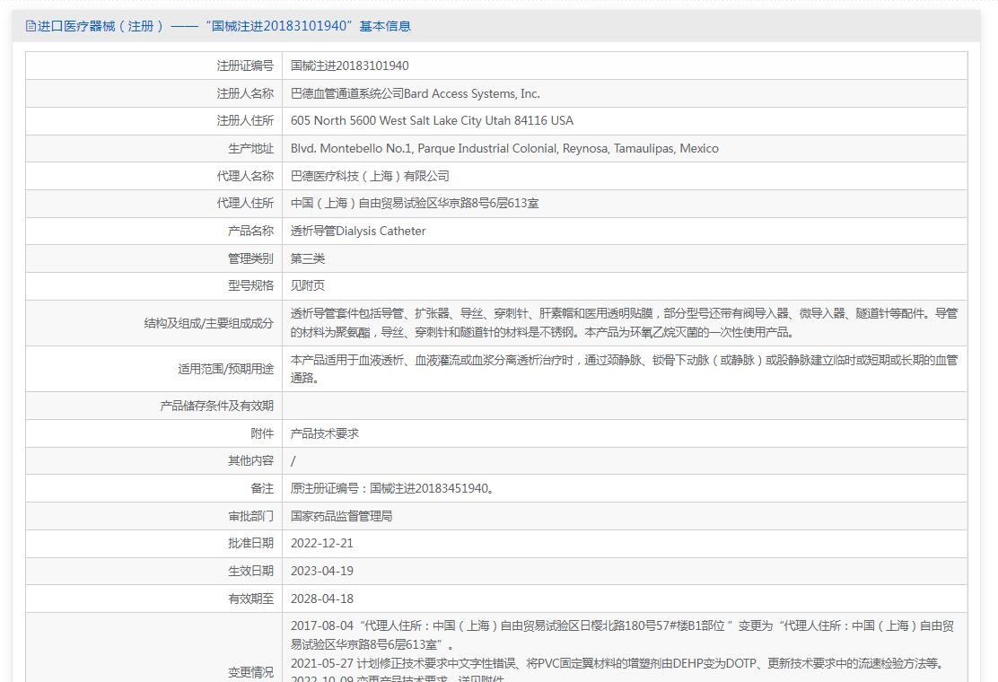Click the 2021-05-27 change record entry

coord(616,663)
